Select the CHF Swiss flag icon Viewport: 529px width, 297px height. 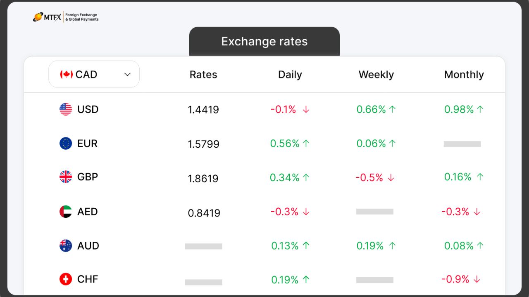click(x=65, y=279)
